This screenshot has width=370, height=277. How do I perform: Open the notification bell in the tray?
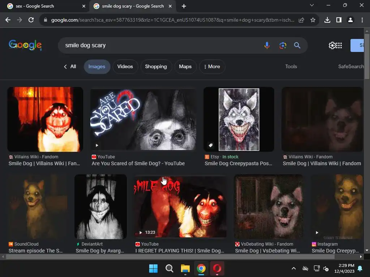(360, 268)
